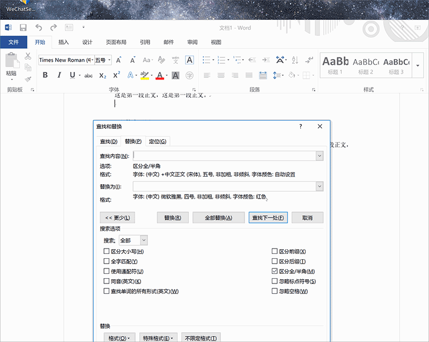Enable 使用通配符(U) checkbox

coord(106,271)
